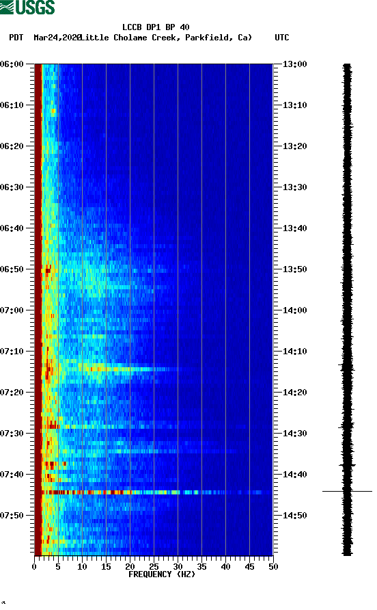Viewport: 377px width, 610px height.
Task: Click the '30' frequency axis label
Action: click(x=178, y=567)
